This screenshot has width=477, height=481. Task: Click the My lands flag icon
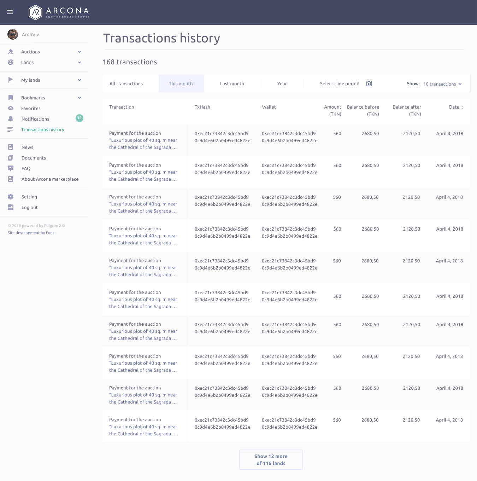(x=11, y=80)
